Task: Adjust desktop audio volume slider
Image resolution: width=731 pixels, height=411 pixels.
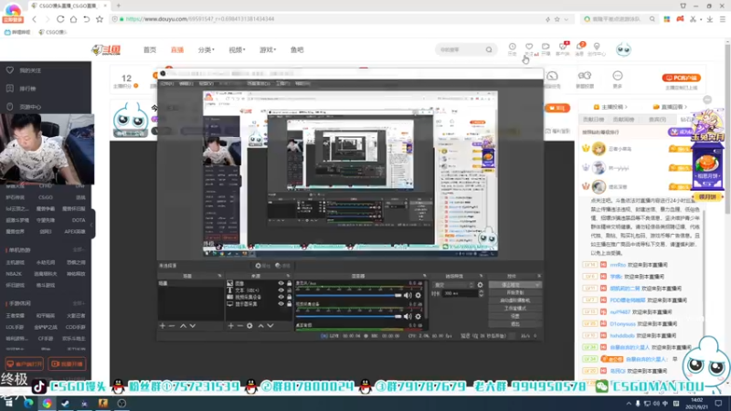Action: click(349, 295)
